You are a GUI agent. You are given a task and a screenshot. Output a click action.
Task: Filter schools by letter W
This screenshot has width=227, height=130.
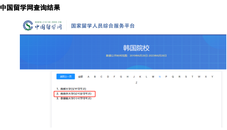pyautogui.click(x=199, y=77)
